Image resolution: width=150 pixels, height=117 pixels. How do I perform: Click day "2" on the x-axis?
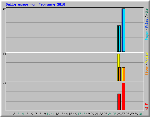tap(14, 114)
